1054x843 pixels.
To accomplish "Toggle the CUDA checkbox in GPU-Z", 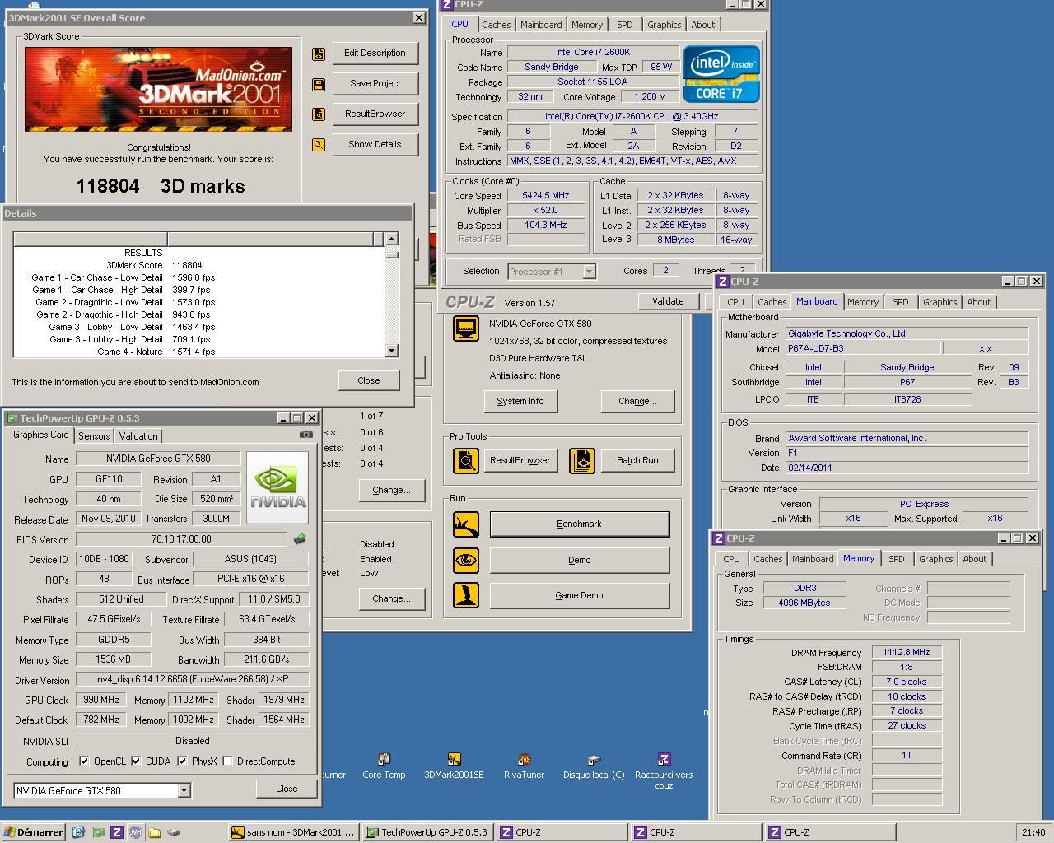I will [x=136, y=761].
